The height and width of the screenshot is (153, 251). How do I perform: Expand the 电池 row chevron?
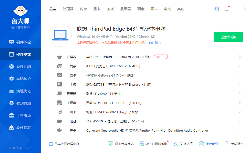coord(240,121)
